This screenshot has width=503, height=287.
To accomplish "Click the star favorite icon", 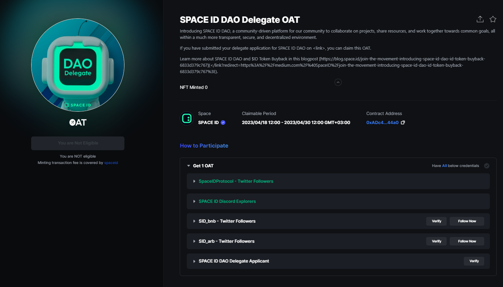I will click(493, 19).
